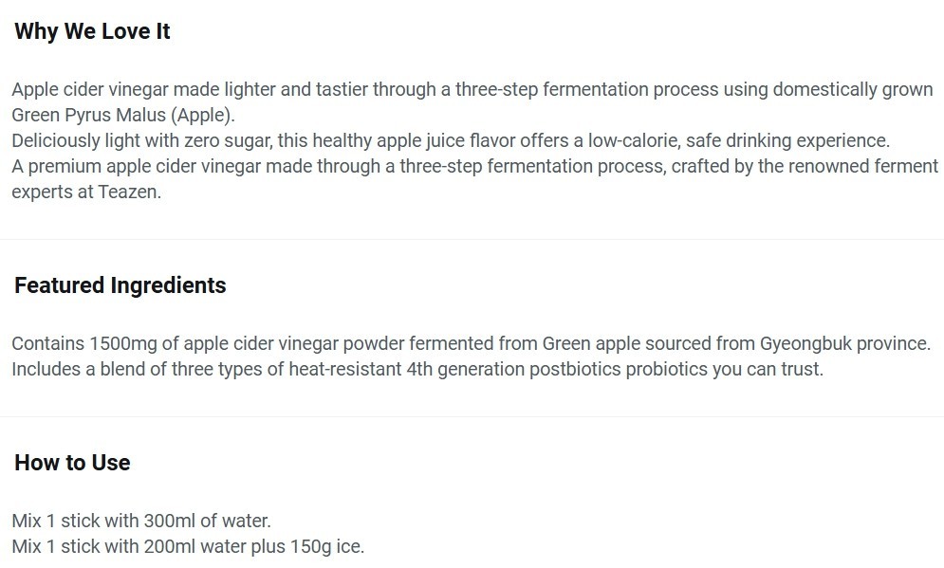Viewport: 944px width, 568px height.
Task: Click the words "domestically grown" in the first line
Action: (x=853, y=90)
